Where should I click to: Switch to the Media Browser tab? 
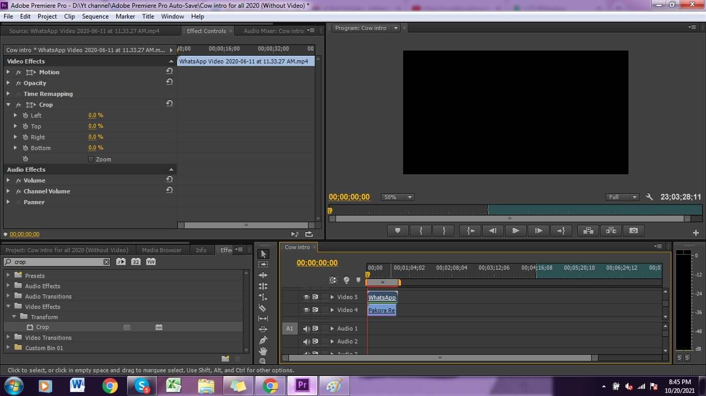pos(162,250)
